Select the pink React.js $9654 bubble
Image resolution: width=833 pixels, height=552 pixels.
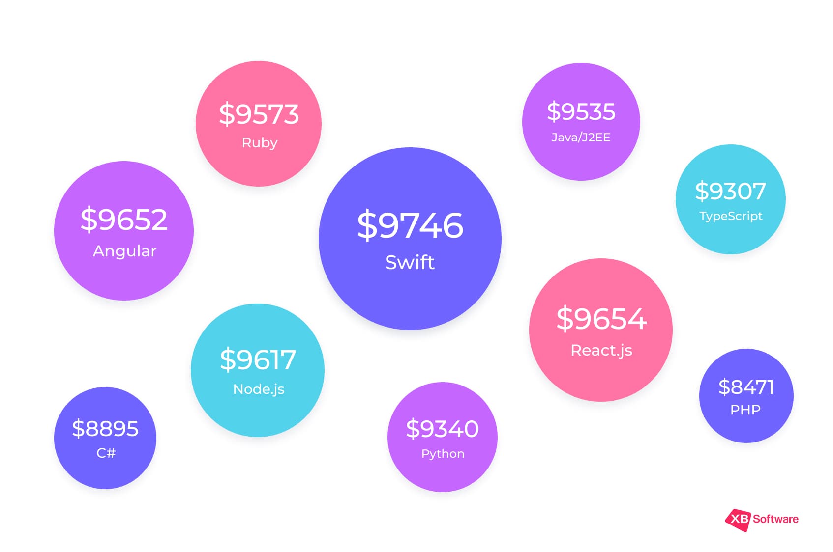pyautogui.click(x=601, y=330)
